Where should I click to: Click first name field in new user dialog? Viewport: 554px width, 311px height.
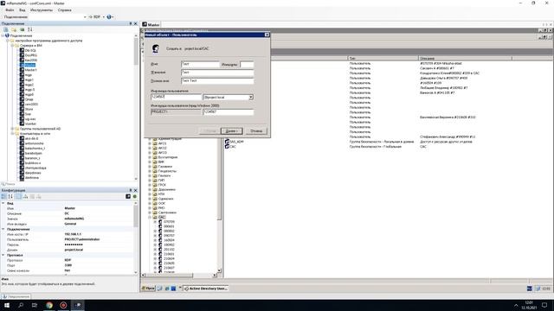(200, 64)
